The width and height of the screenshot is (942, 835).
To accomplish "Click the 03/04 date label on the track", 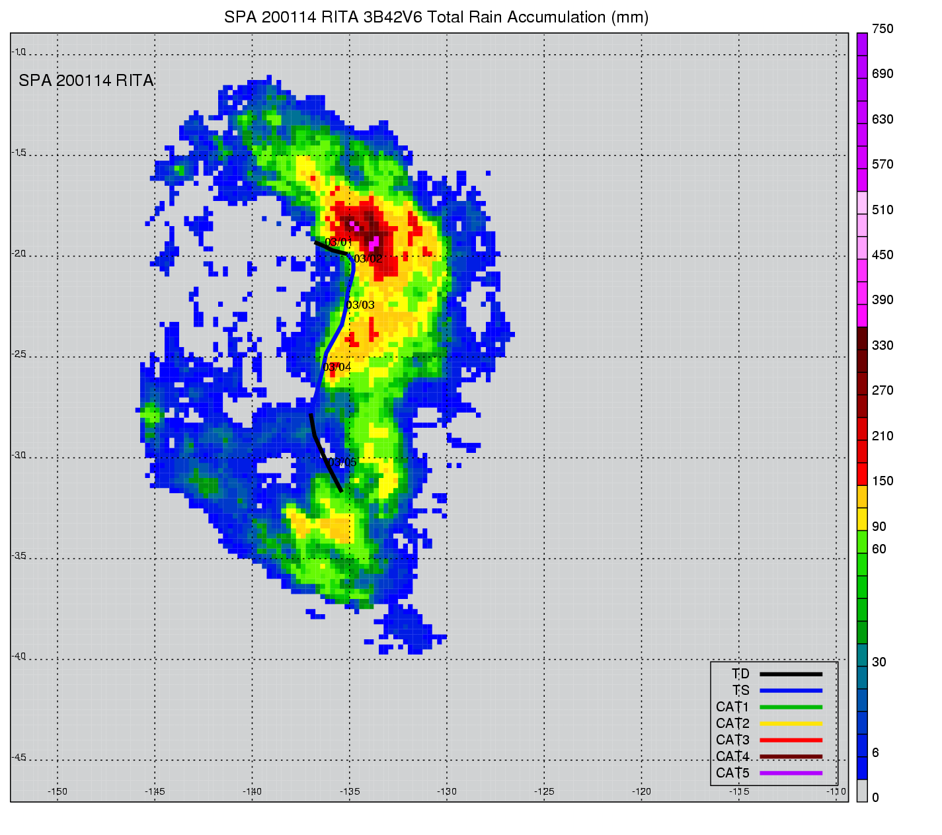I will click(337, 367).
